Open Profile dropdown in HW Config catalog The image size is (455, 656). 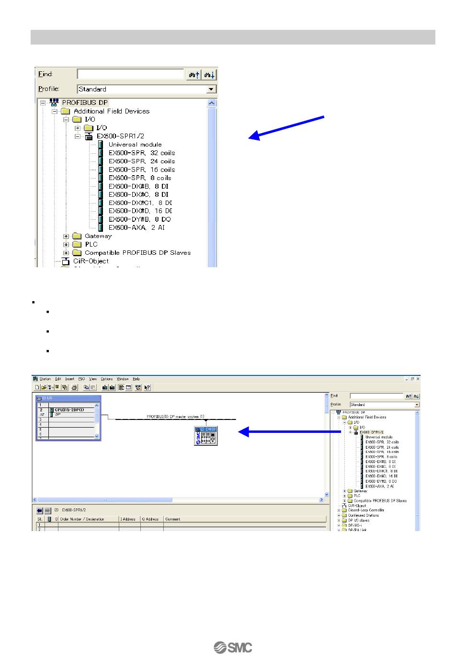coord(417,405)
